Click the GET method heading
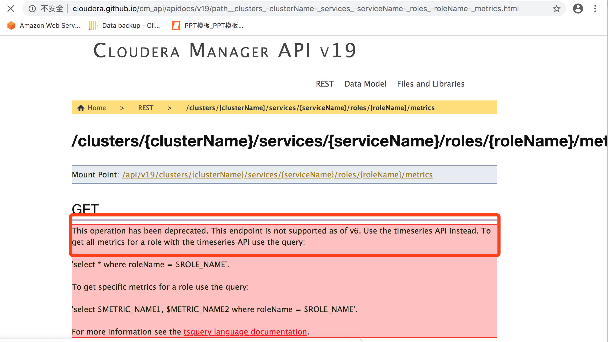 [x=85, y=209]
